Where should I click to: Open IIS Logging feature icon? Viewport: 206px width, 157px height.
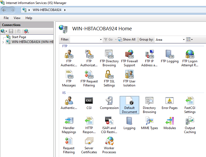[129, 123]
